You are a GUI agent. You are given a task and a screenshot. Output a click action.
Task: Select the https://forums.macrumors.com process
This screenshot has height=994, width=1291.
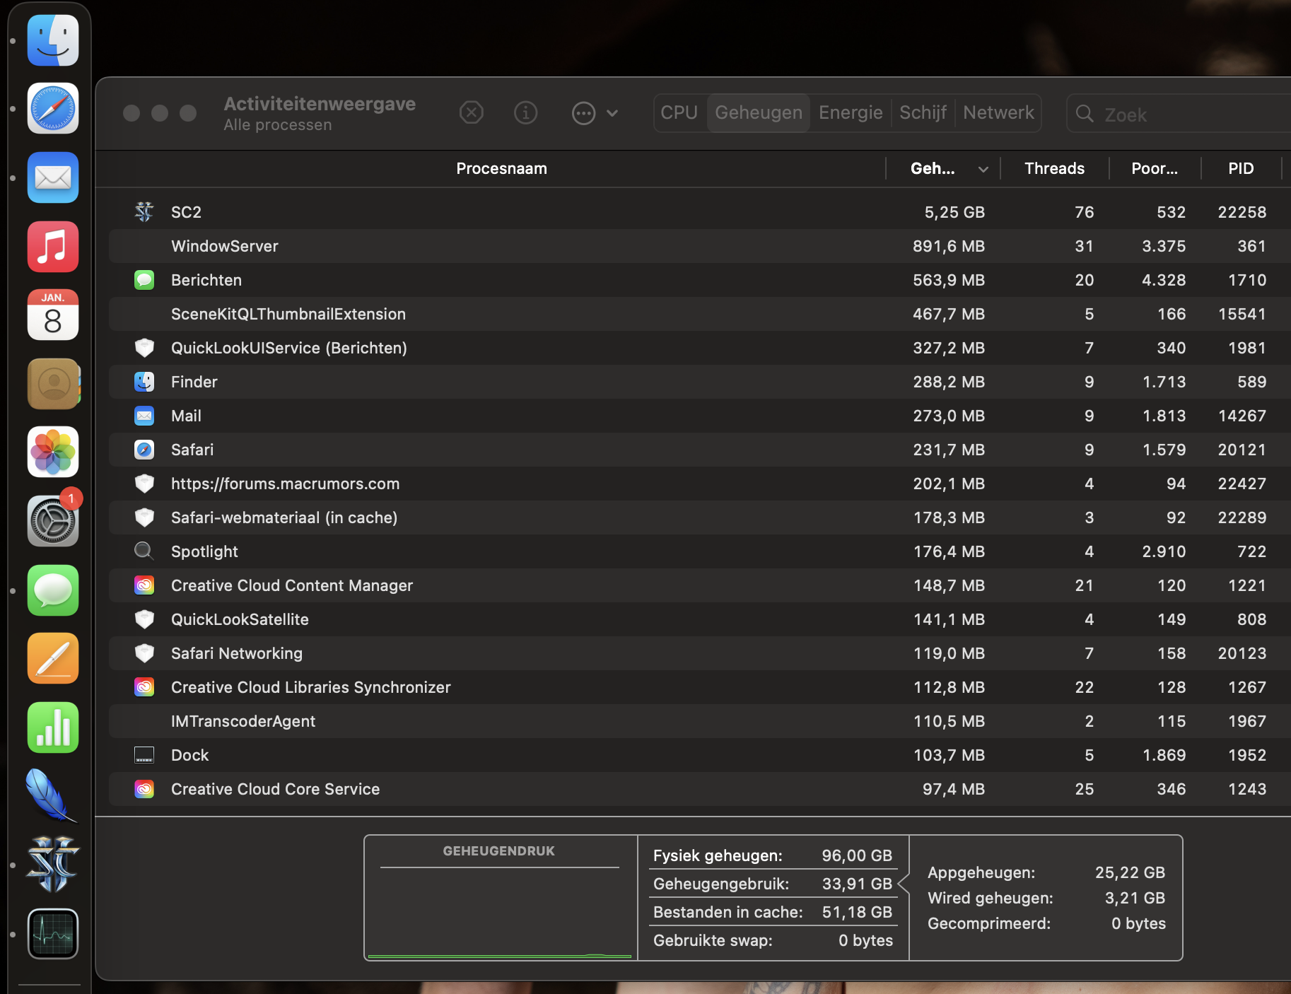700,484
